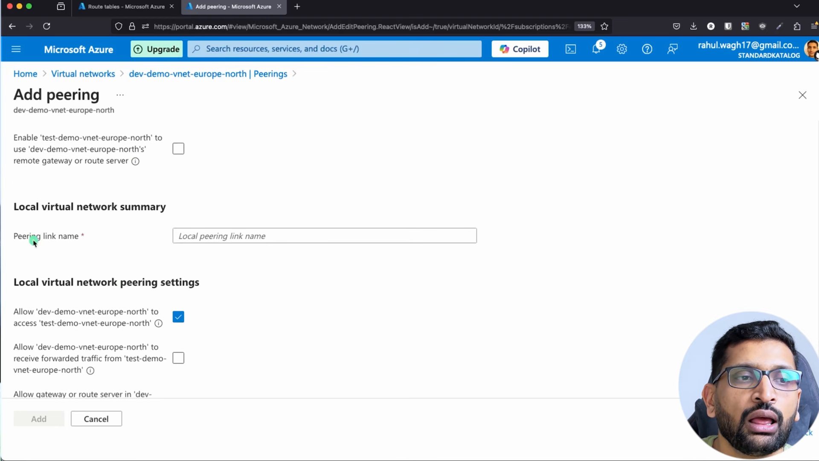
Task: Open the portal settings gear
Action: tap(622, 49)
